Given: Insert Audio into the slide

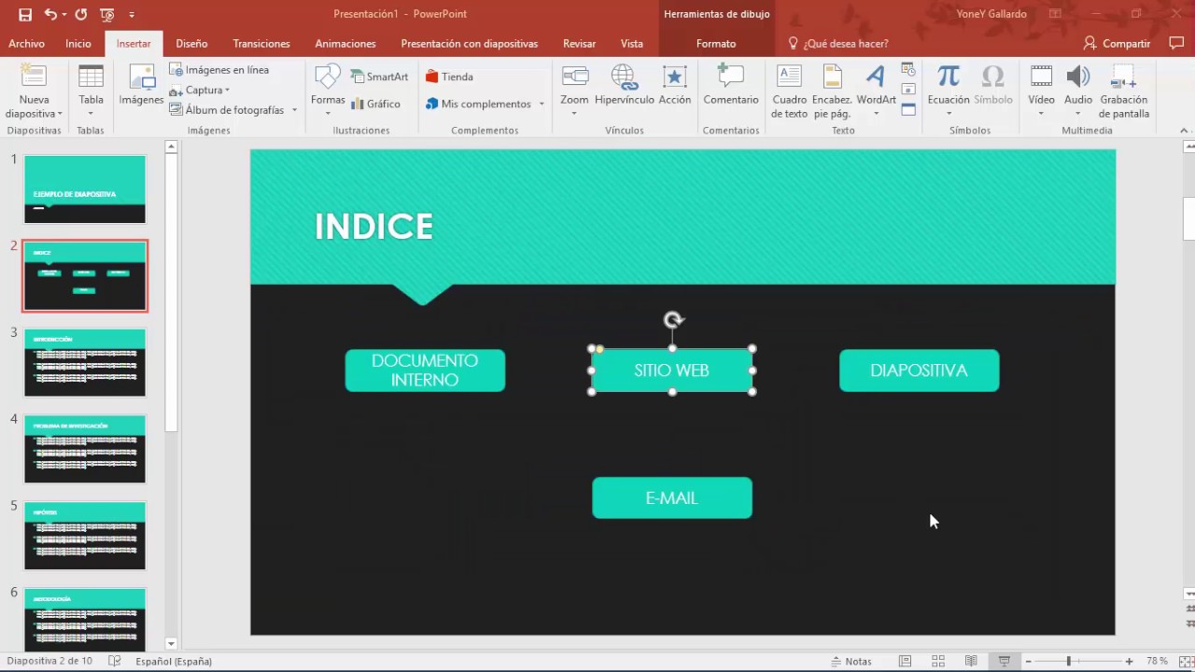Looking at the screenshot, I should click(x=1078, y=91).
